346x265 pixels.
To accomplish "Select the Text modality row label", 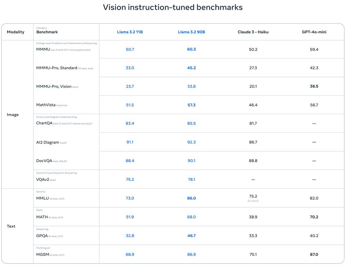I will pos(11,226).
